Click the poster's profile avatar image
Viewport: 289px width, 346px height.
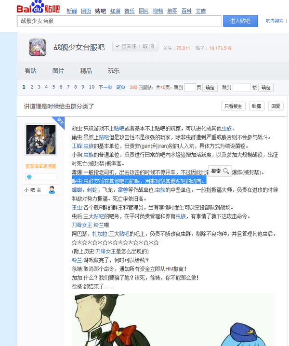pos(41,140)
